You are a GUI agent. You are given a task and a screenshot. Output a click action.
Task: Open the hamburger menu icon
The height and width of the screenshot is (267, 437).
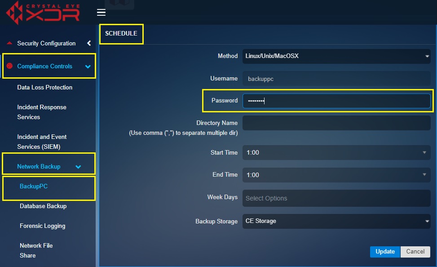click(101, 13)
